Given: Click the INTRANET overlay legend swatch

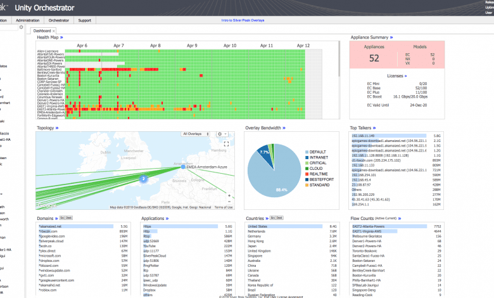Looking at the screenshot, I should (x=307, y=157).
